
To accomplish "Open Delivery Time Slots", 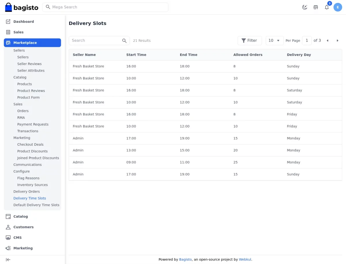I will [x=30, y=198].
